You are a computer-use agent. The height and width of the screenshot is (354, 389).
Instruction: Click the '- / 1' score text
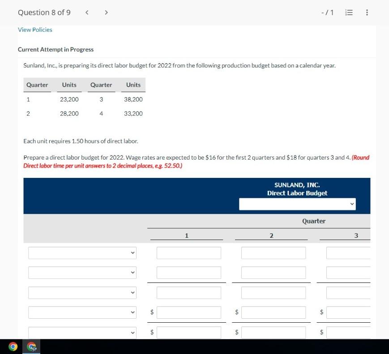point(328,13)
